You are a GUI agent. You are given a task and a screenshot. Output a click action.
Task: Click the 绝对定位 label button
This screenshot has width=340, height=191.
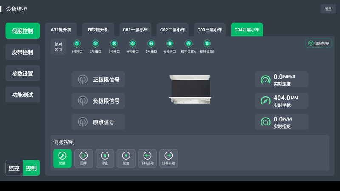58,47
